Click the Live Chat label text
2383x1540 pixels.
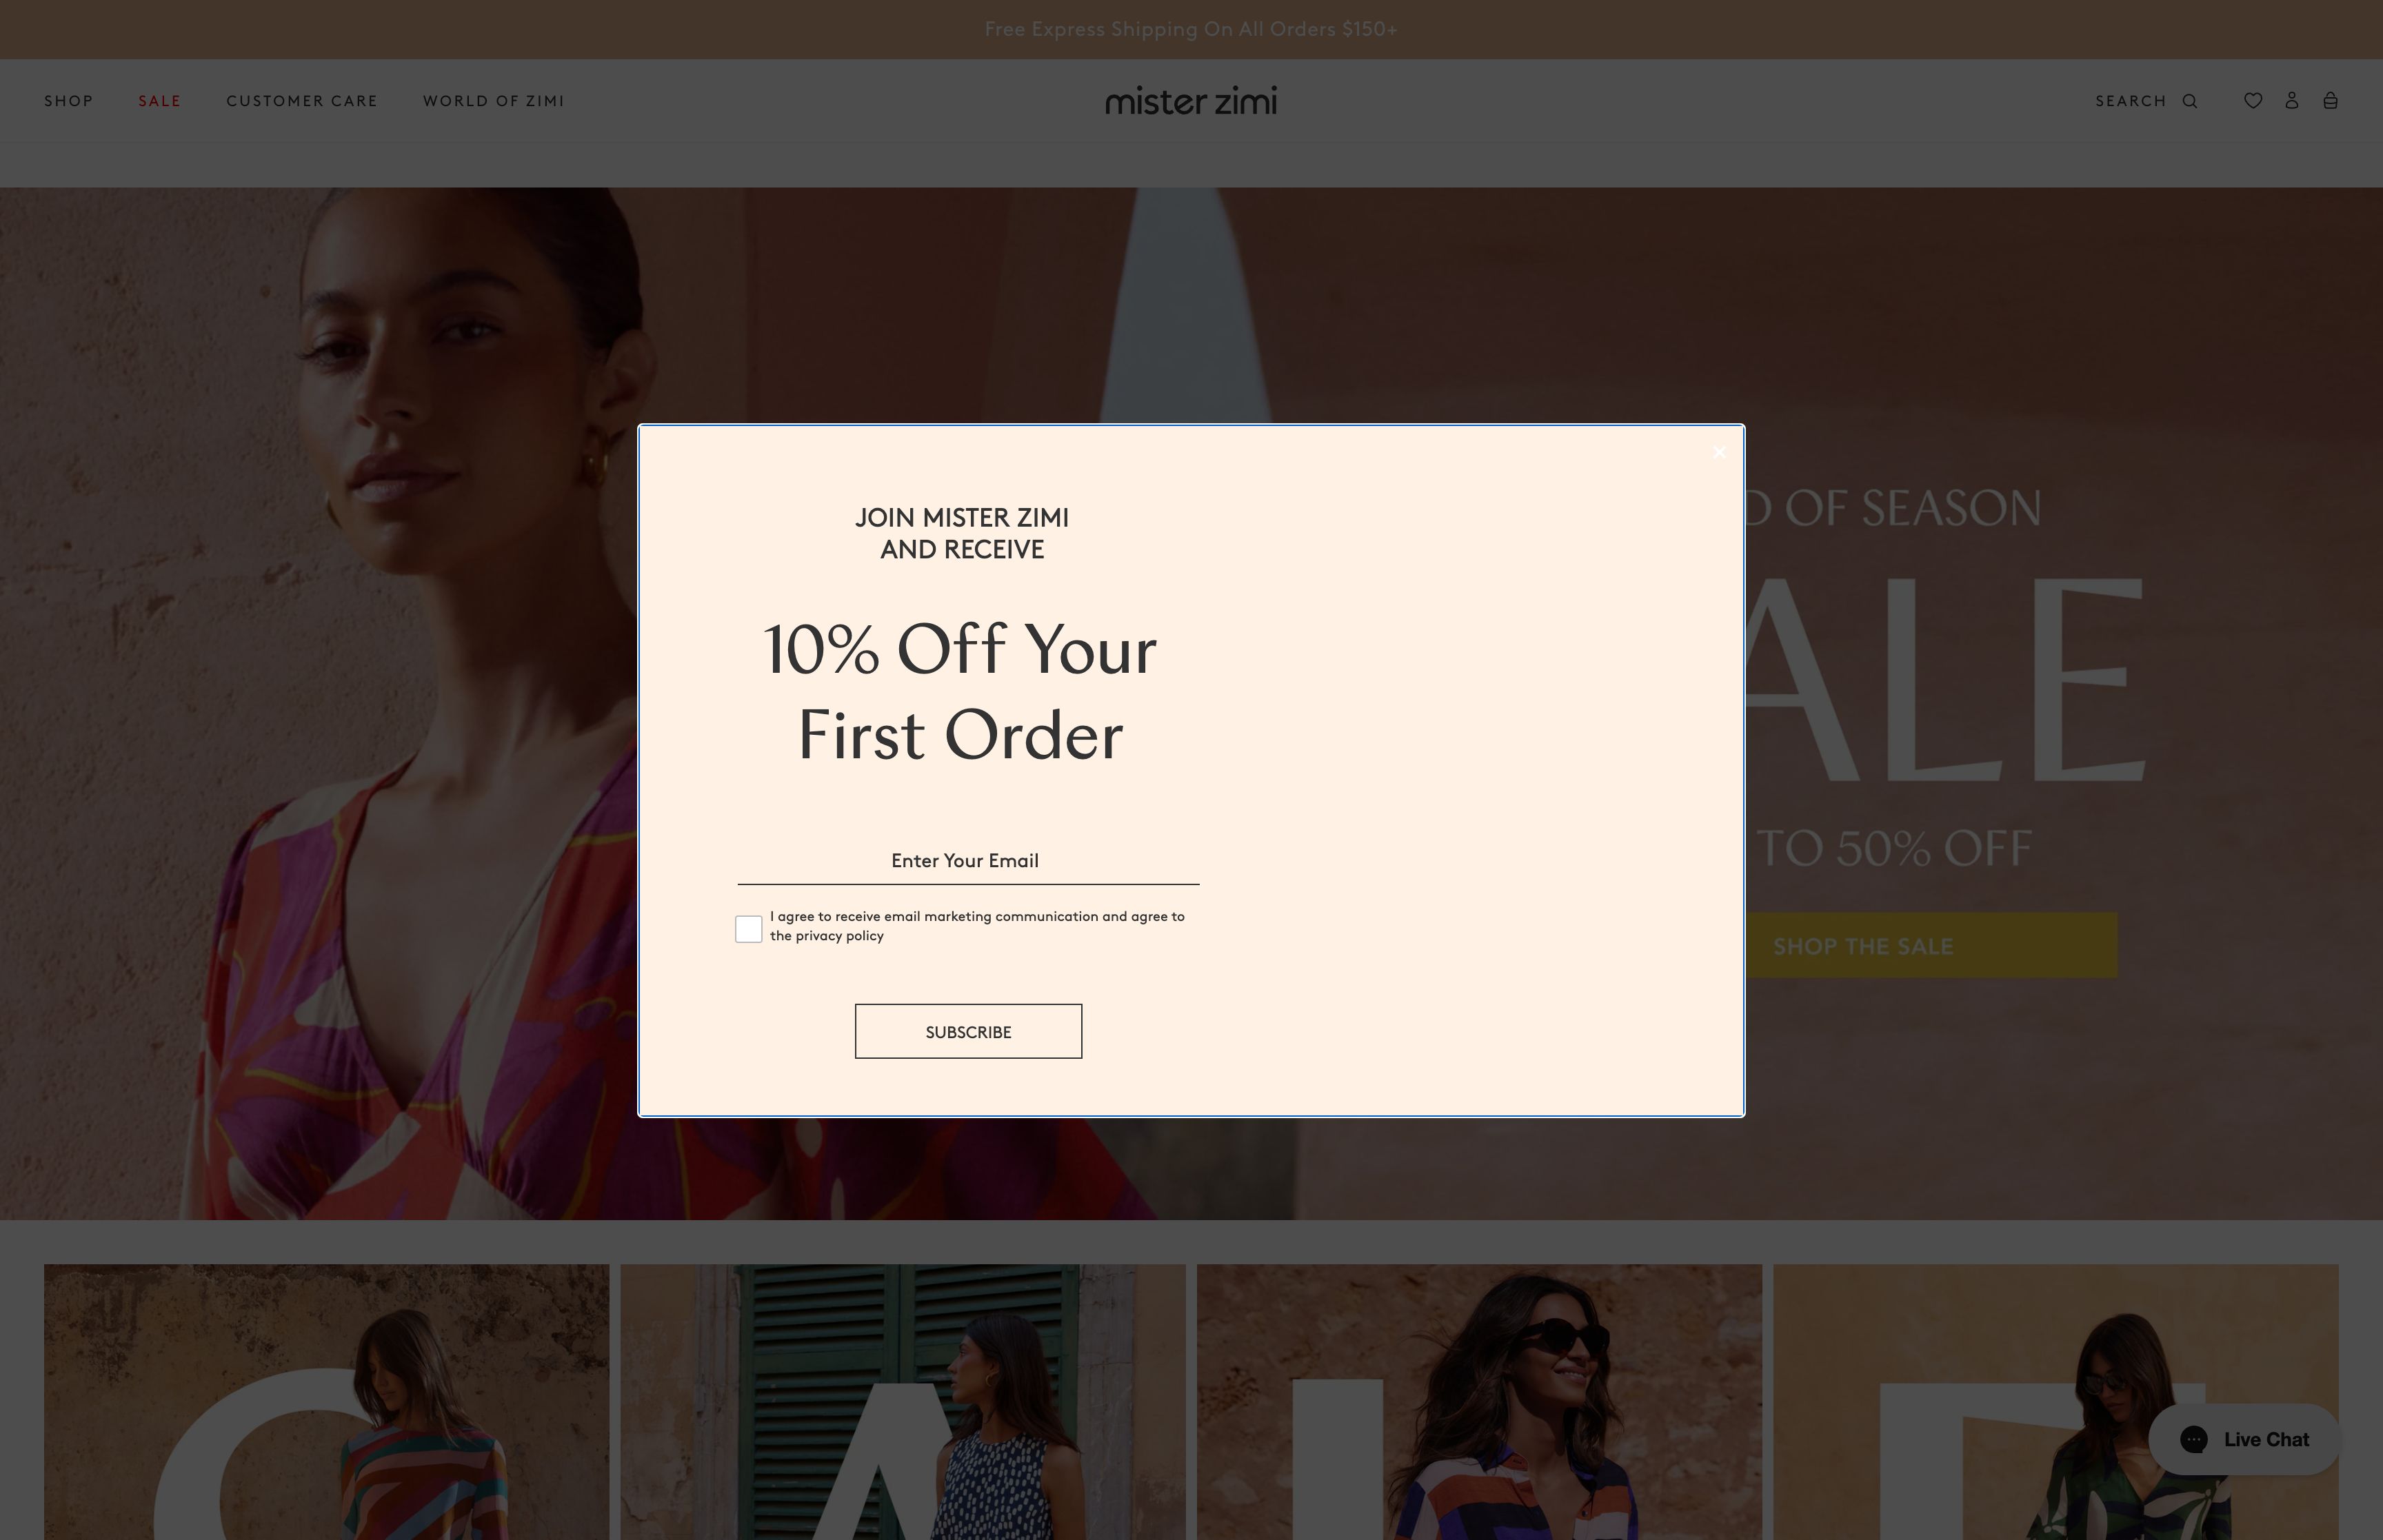(2266, 1439)
